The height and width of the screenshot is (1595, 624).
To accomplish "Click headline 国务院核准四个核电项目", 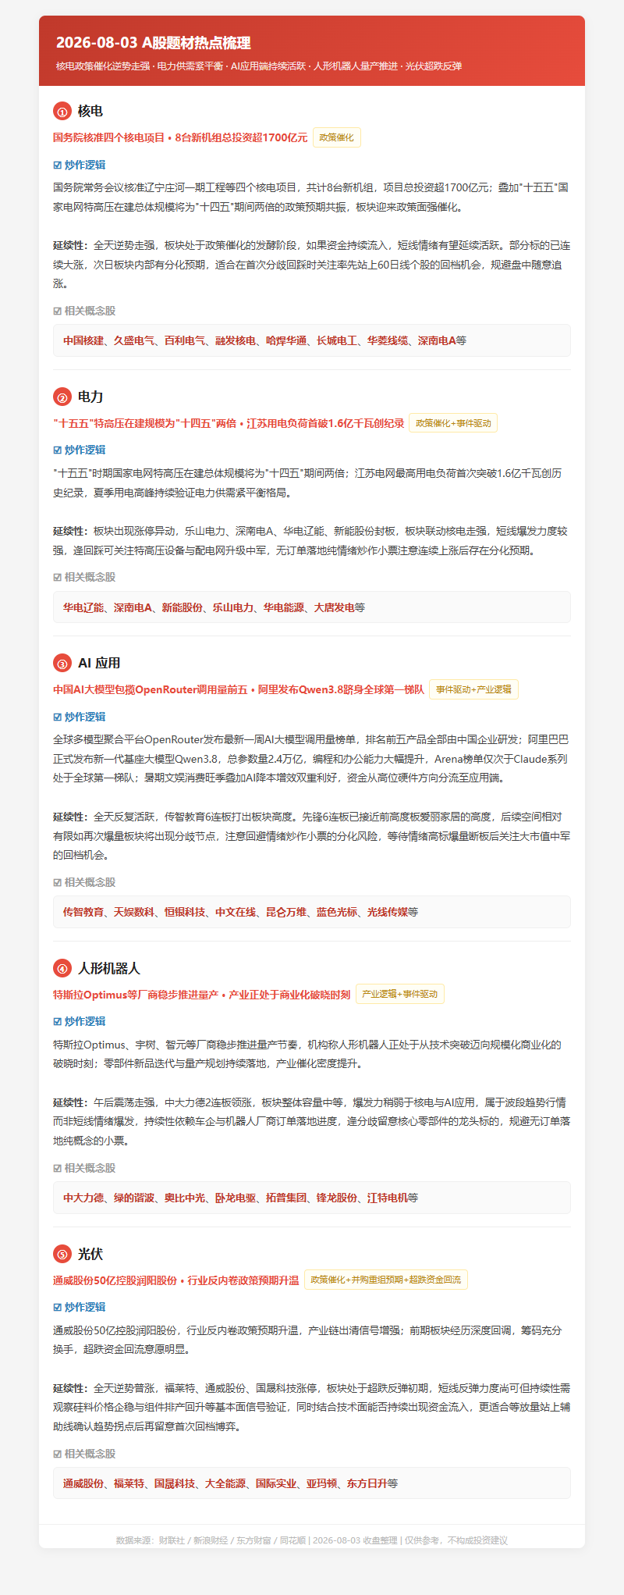I will pos(109,137).
